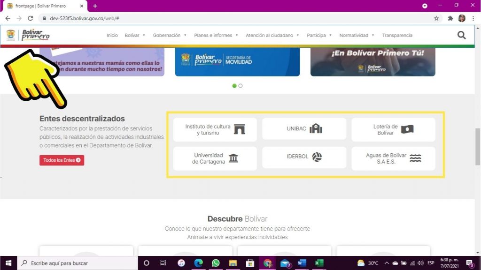Launch Microsoft Edge from the taskbar
This screenshot has width=481, height=270.
(199, 263)
